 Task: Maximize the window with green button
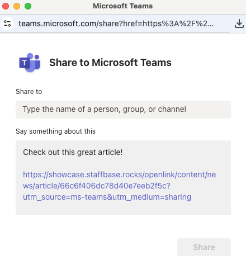(x=28, y=6)
